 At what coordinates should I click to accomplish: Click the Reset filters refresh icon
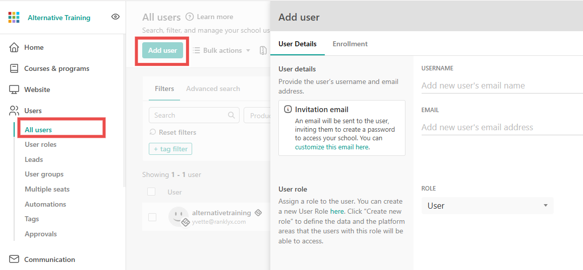152,132
